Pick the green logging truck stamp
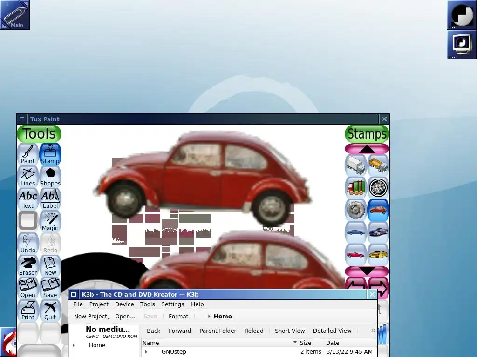Screen dimensions: 477x357 (355, 188)
